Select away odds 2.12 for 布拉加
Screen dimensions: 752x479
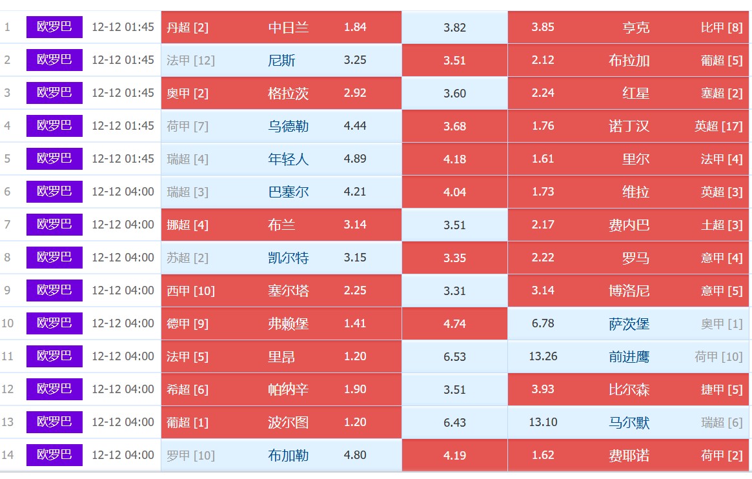tap(543, 60)
